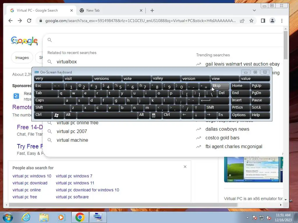Close the New Tab tab
The image size is (298, 223).
pyautogui.click(x=141, y=10)
